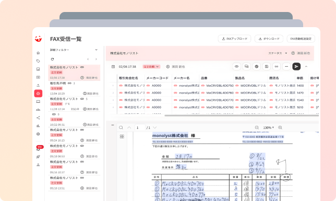Select FAX entry dated 11/26 12:14

[x=74, y=104]
